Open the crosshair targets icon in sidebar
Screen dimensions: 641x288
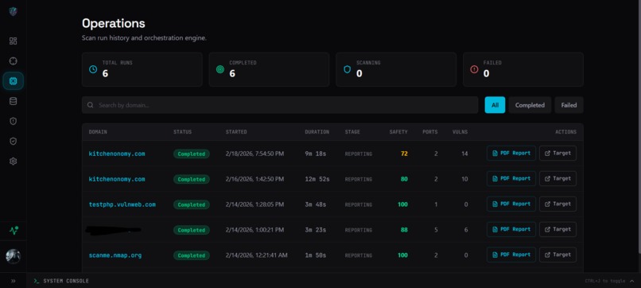click(13, 61)
